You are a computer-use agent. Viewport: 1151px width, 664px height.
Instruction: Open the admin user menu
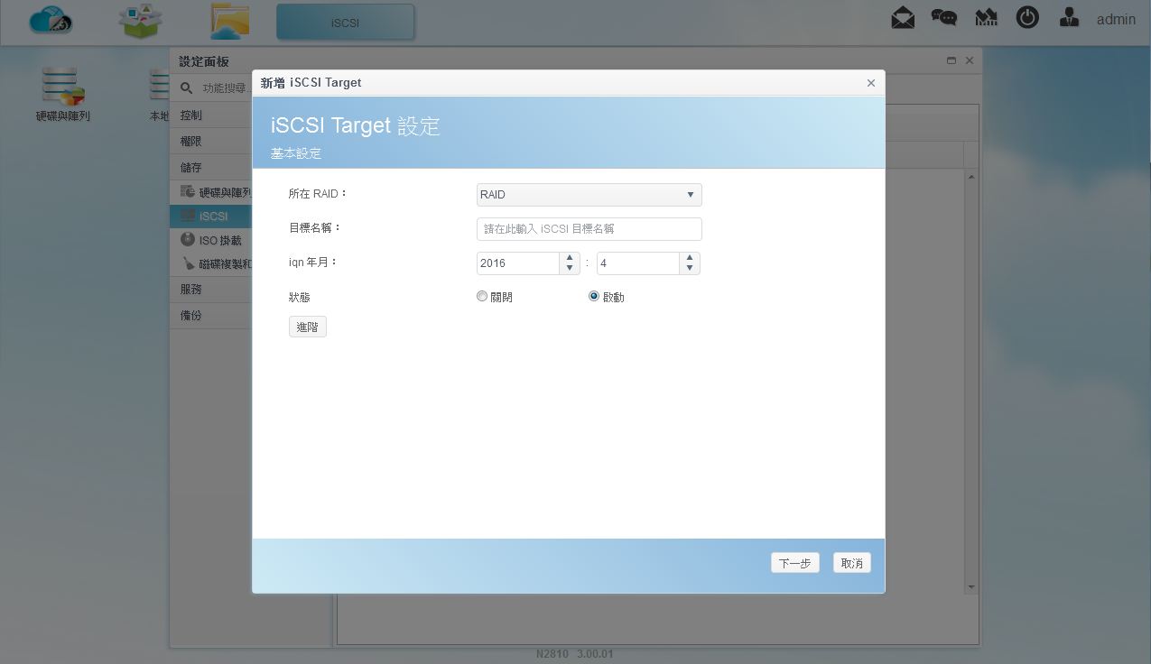[x=1116, y=19]
